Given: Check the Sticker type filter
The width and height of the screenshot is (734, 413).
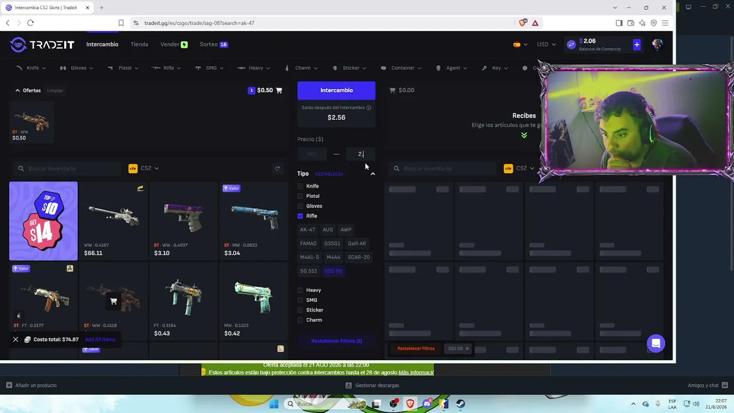Looking at the screenshot, I should tap(300, 310).
